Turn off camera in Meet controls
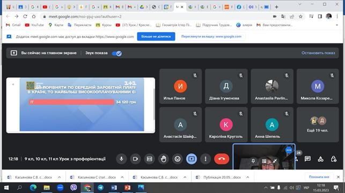The width and height of the screenshot is (345, 193). point(135,159)
